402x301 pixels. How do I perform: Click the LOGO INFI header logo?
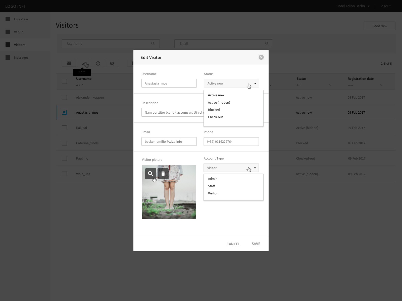[x=15, y=6]
